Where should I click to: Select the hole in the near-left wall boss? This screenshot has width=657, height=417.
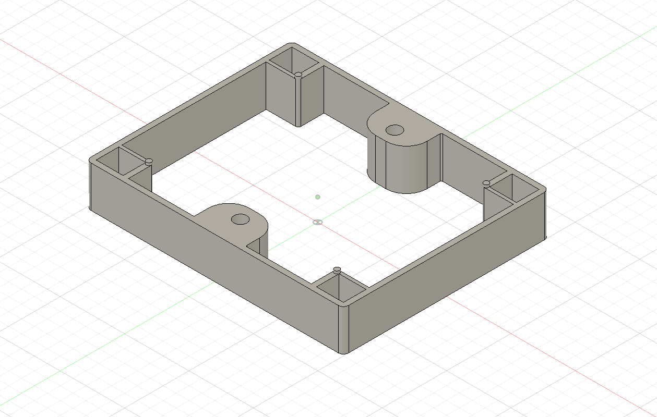[241, 219]
